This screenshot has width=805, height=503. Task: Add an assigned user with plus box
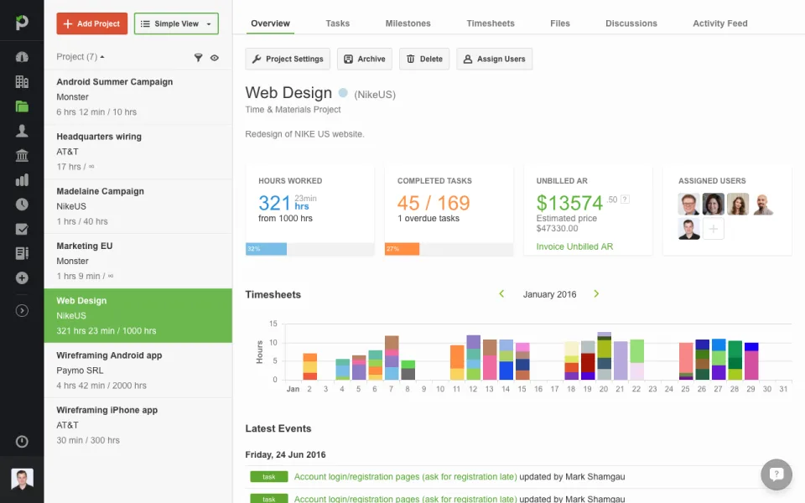tap(713, 229)
